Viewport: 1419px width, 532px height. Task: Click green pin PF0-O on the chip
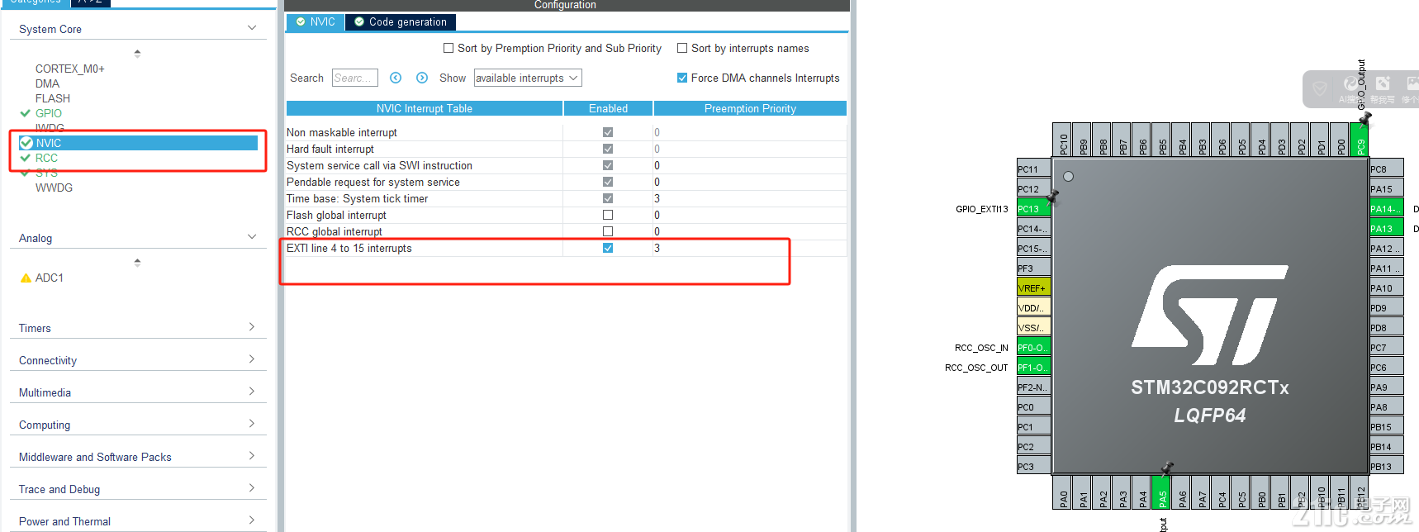1033,348
